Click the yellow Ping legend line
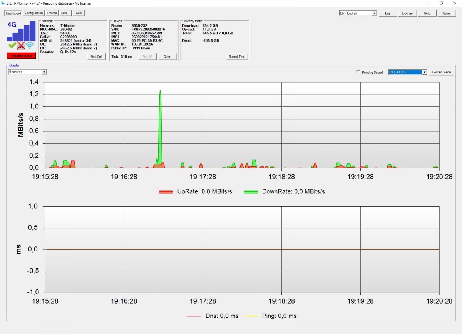Screen dimensions: 462x334 pos(252,316)
